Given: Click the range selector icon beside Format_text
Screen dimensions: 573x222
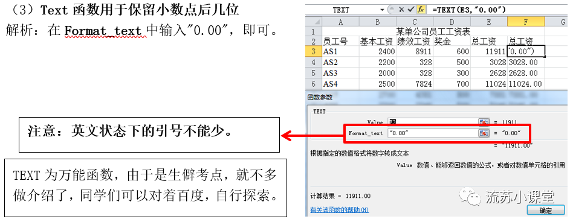Looking at the screenshot, I should click(484, 133).
